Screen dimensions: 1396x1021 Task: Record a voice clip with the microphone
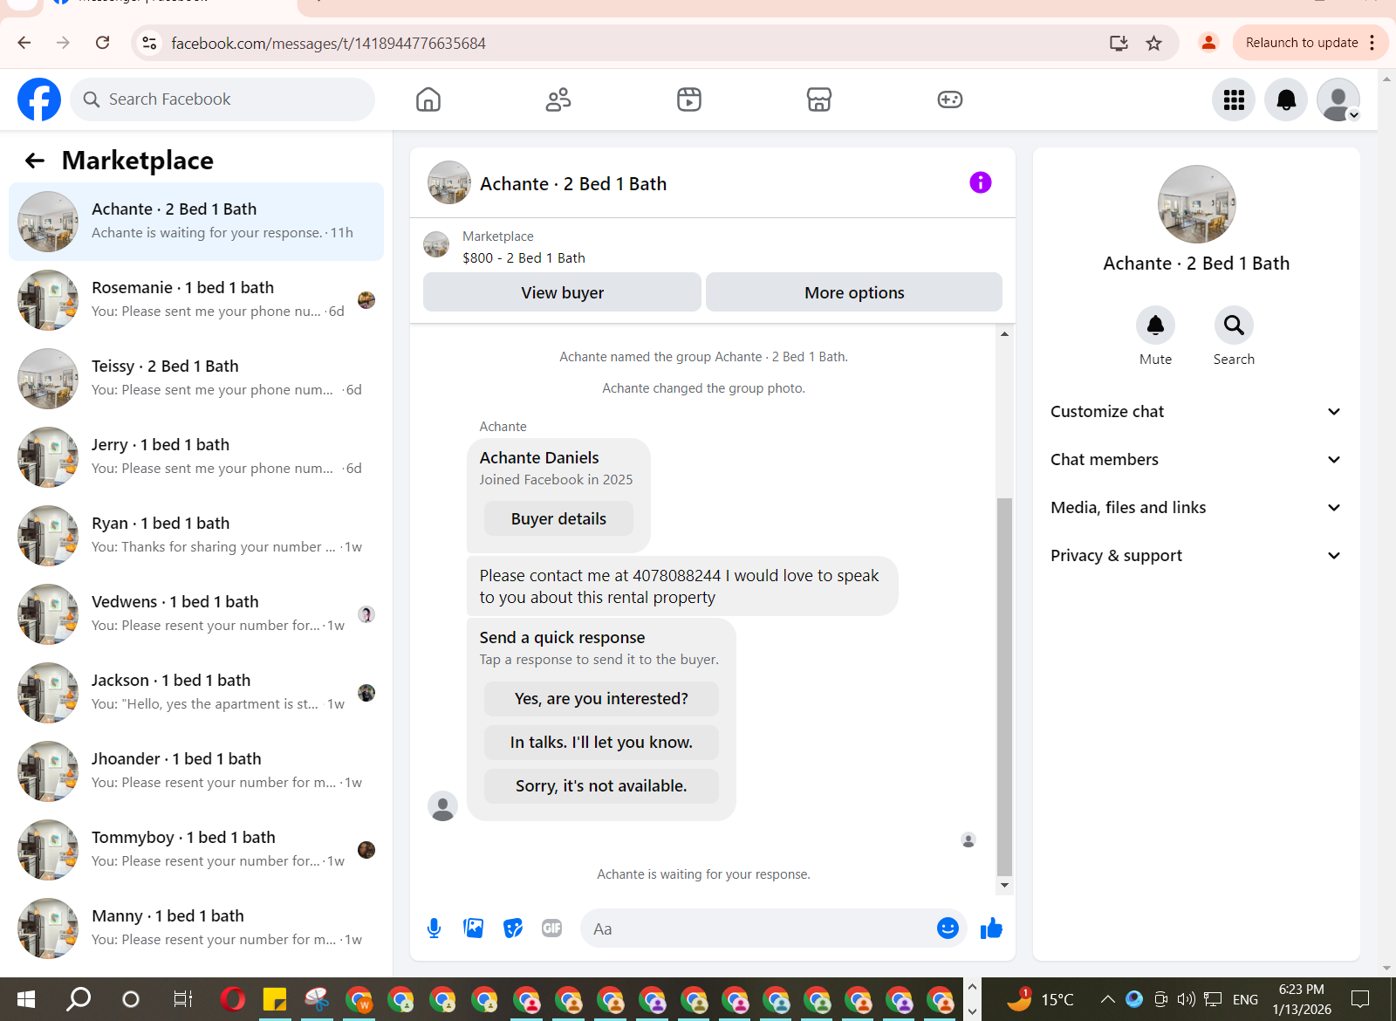(434, 928)
